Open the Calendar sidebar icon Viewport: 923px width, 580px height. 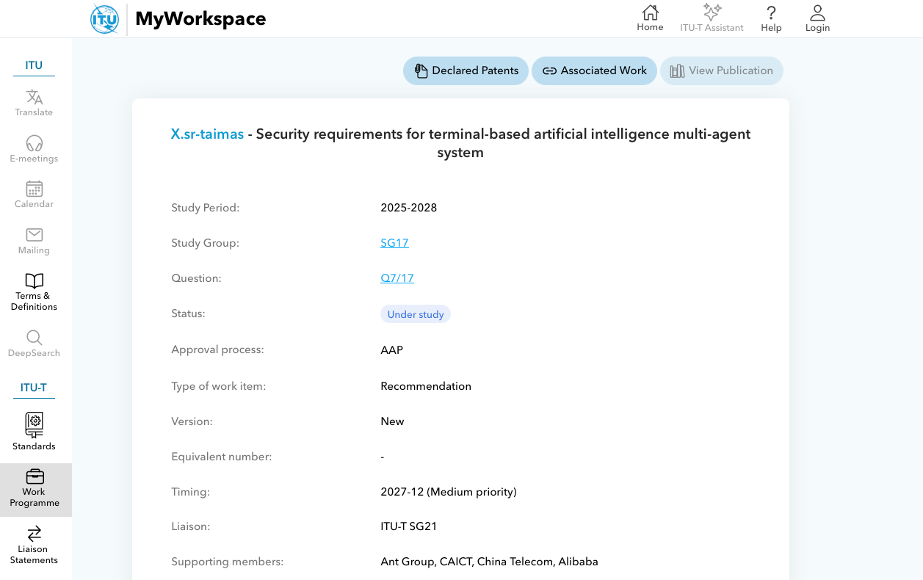(34, 189)
